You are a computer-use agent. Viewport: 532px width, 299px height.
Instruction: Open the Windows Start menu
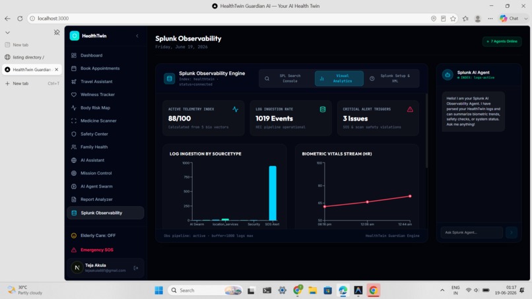coord(158,290)
